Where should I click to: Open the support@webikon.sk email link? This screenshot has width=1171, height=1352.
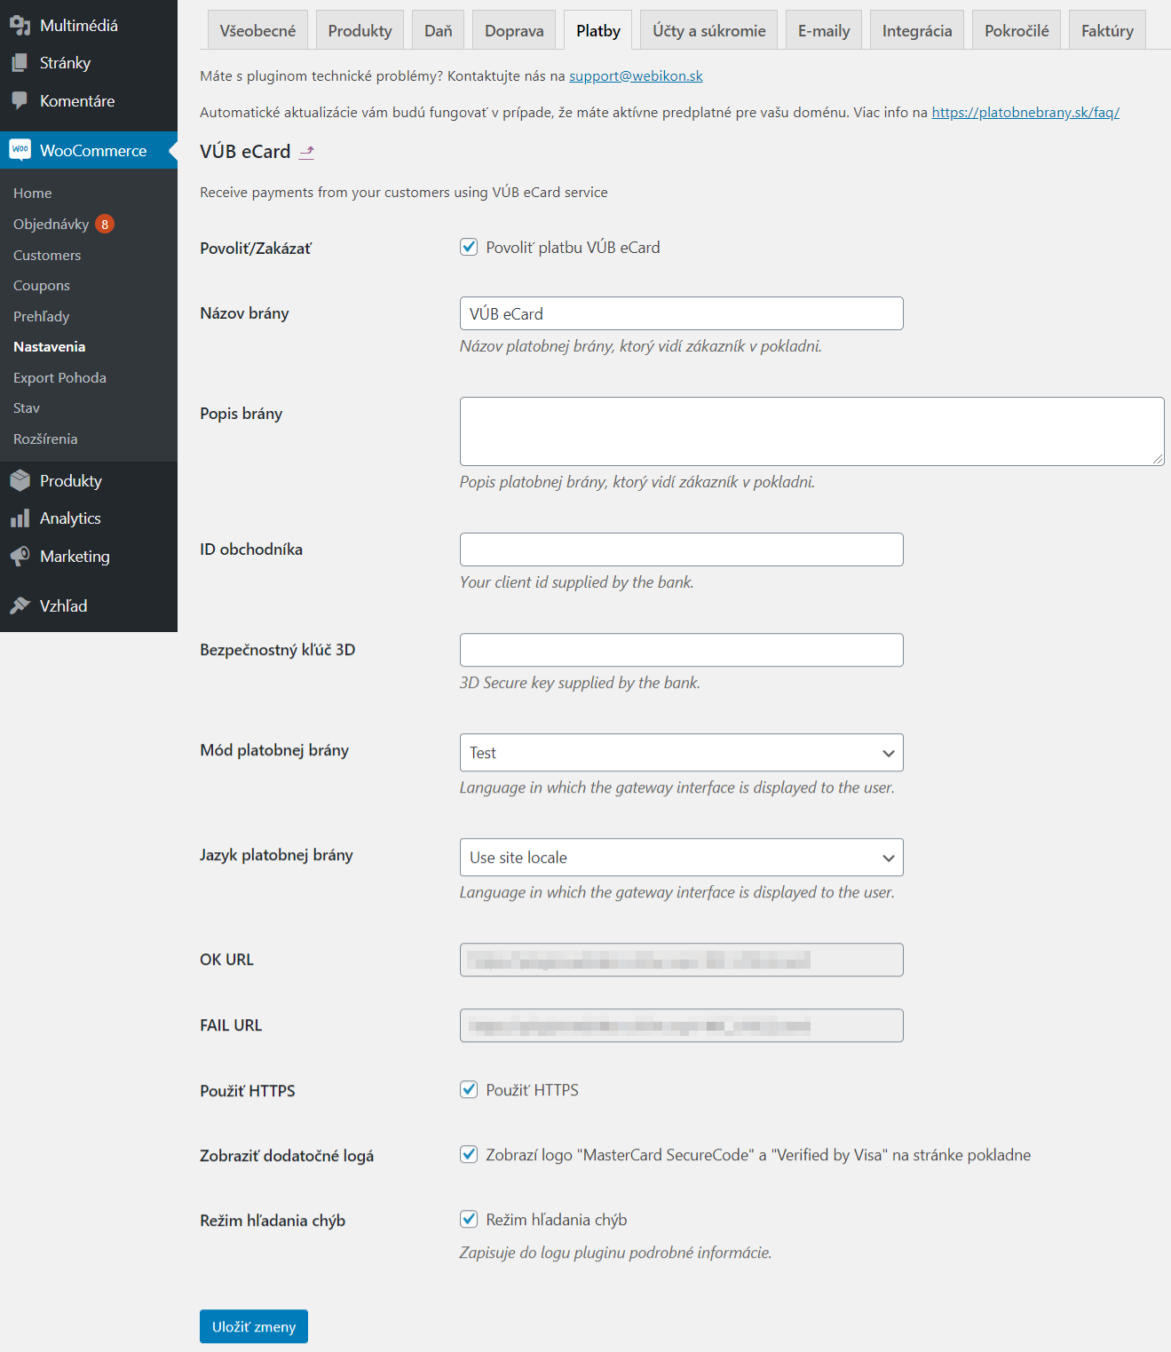click(x=636, y=76)
